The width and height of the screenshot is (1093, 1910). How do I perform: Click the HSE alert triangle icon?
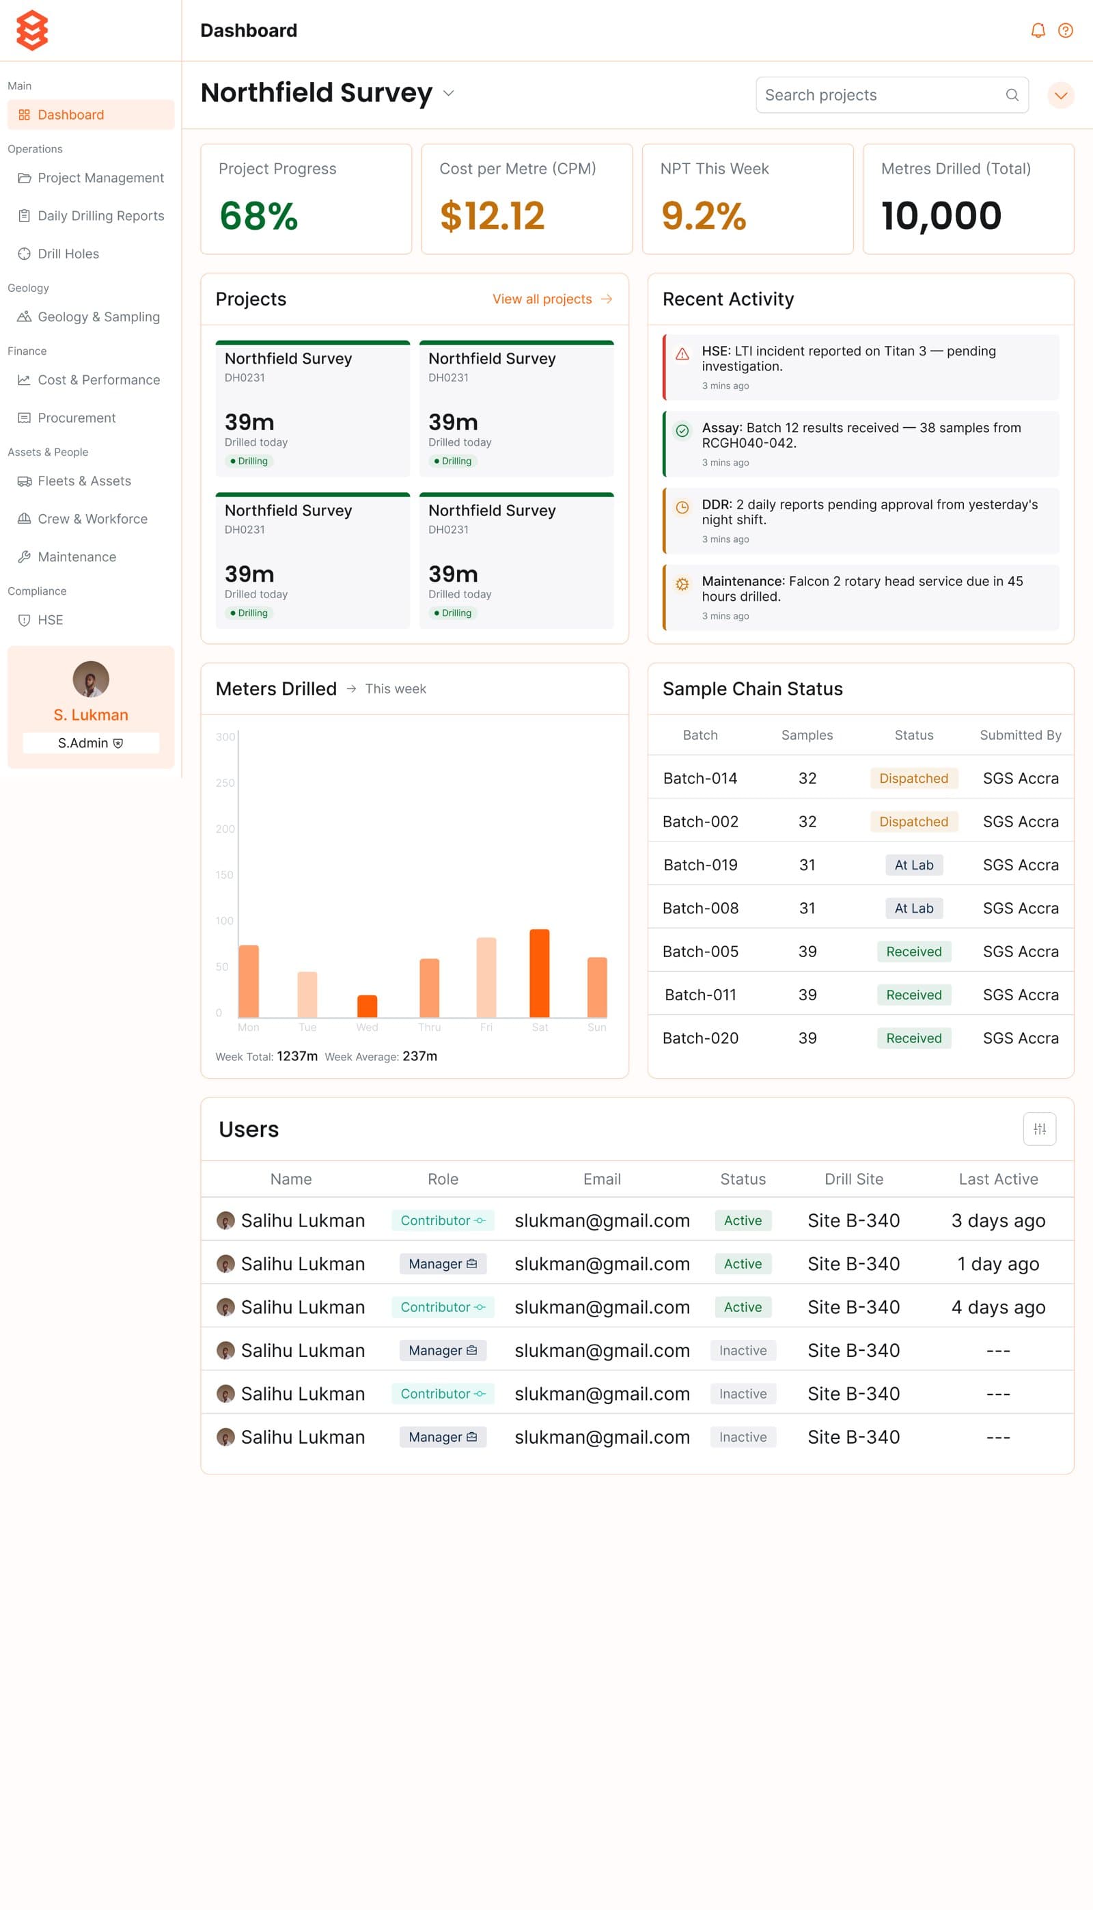pyautogui.click(x=682, y=353)
